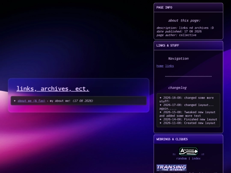Click the Transing the Internet banner
The height and width of the screenshot is (173, 231).
point(172,168)
